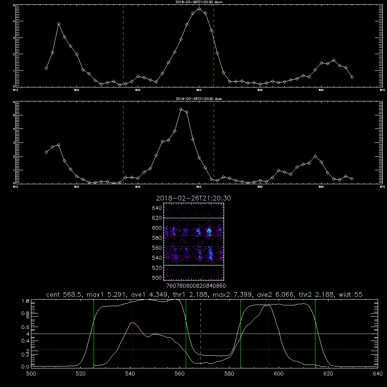
Task: Click the solid white horizontal line at level 4
Action: click(204, 334)
